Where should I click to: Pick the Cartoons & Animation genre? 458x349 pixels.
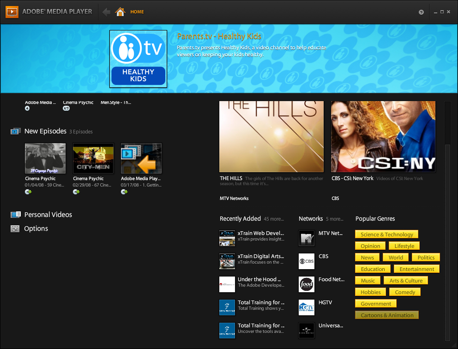[x=387, y=315]
